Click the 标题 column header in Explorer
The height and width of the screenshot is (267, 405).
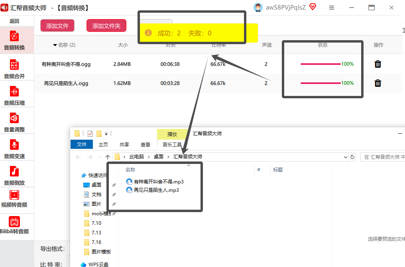coord(278,170)
